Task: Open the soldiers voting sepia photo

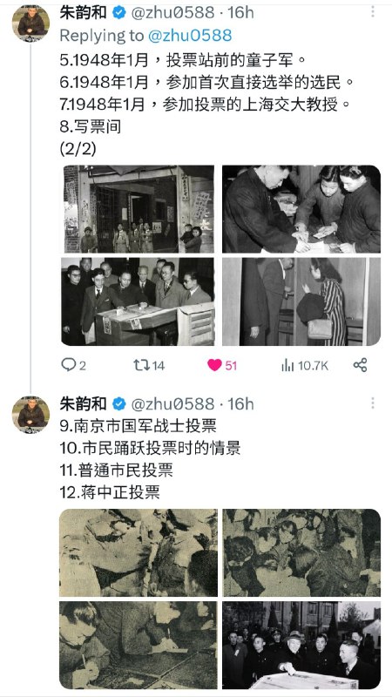Action: (139, 552)
